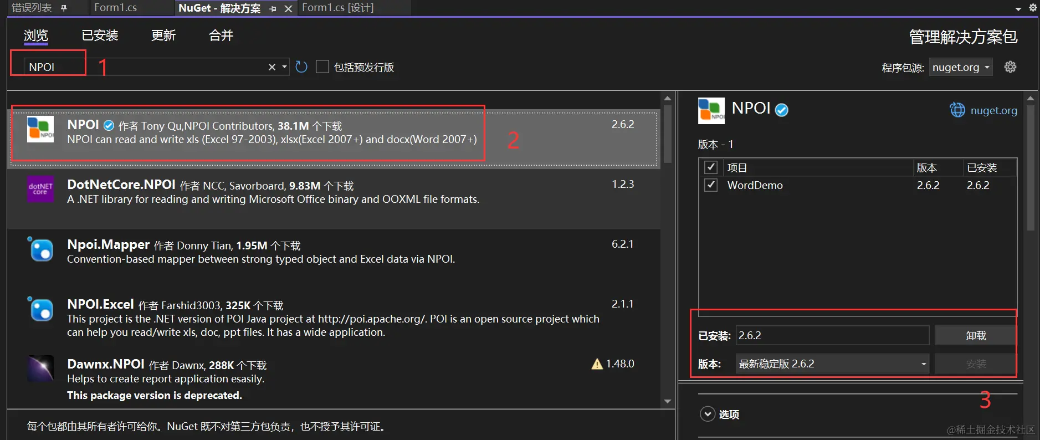Open the version selection dropdown
Image resolution: width=1040 pixels, height=440 pixels.
tap(832, 364)
